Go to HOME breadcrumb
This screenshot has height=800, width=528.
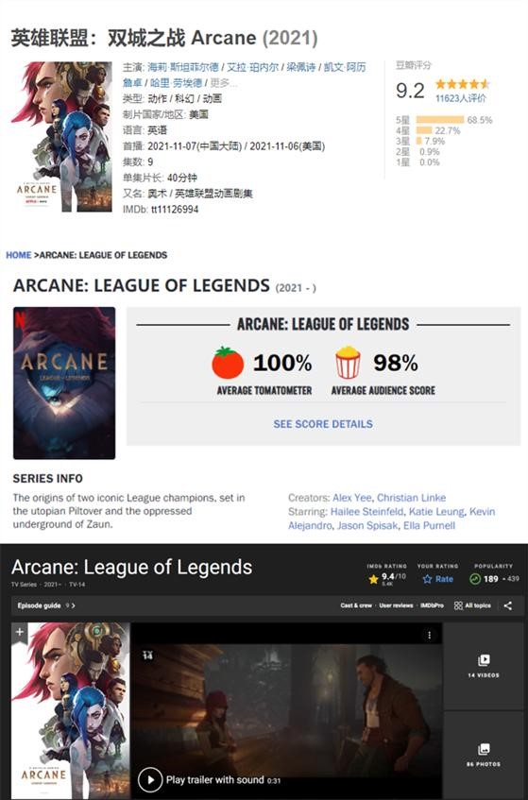click(18, 255)
